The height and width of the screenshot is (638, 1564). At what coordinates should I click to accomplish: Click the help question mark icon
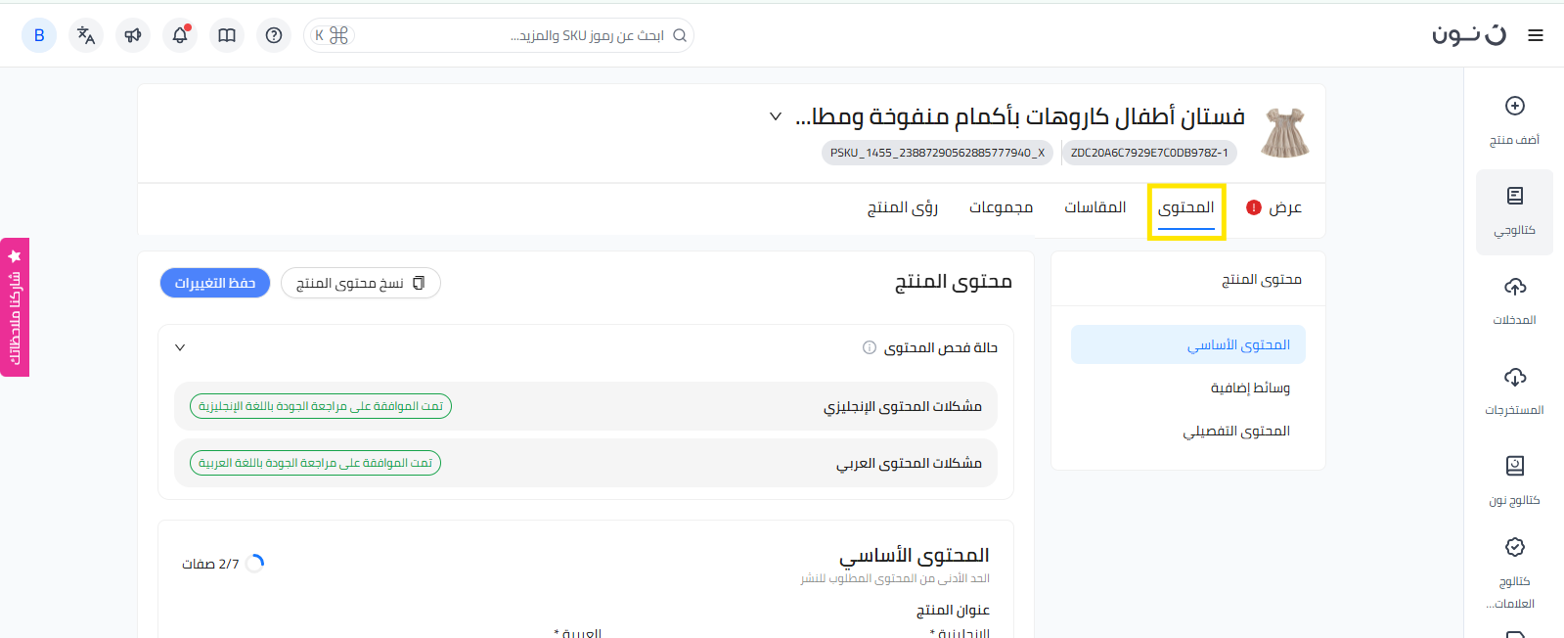274,35
